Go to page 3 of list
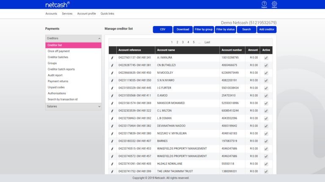Screen dimensions: 325x182 point(183,42)
